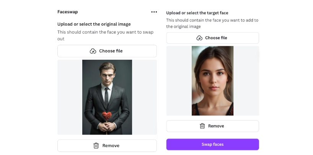Viewport: 313px width, 155px height.
Task: Select the woman portrait target face preview
Action: click(212, 81)
